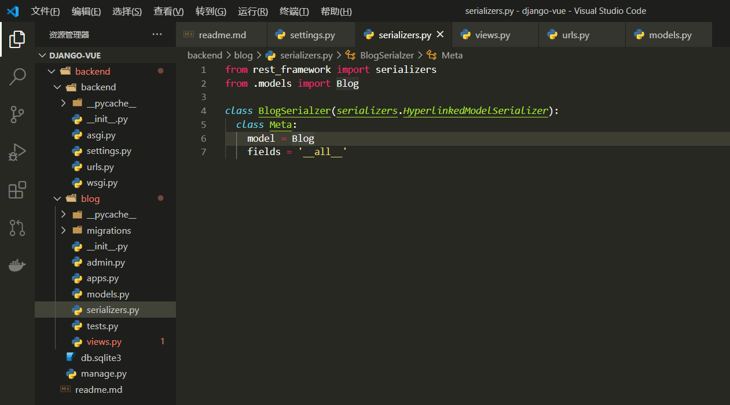Open the Source Control view
The width and height of the screenshot is (730, 405).
[17, 115]
